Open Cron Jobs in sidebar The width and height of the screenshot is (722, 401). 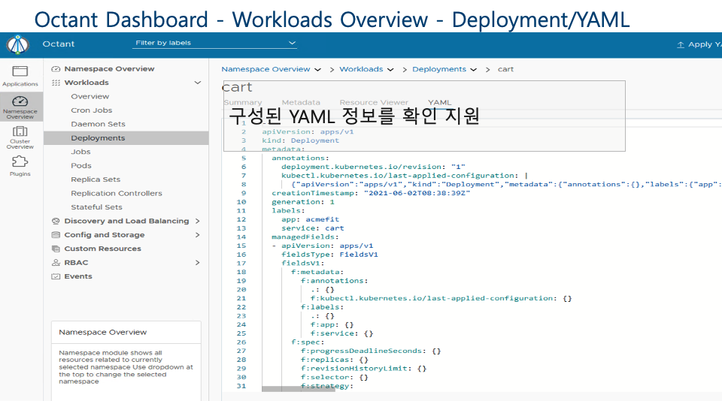pyautogui.click(x=92, y=110)
